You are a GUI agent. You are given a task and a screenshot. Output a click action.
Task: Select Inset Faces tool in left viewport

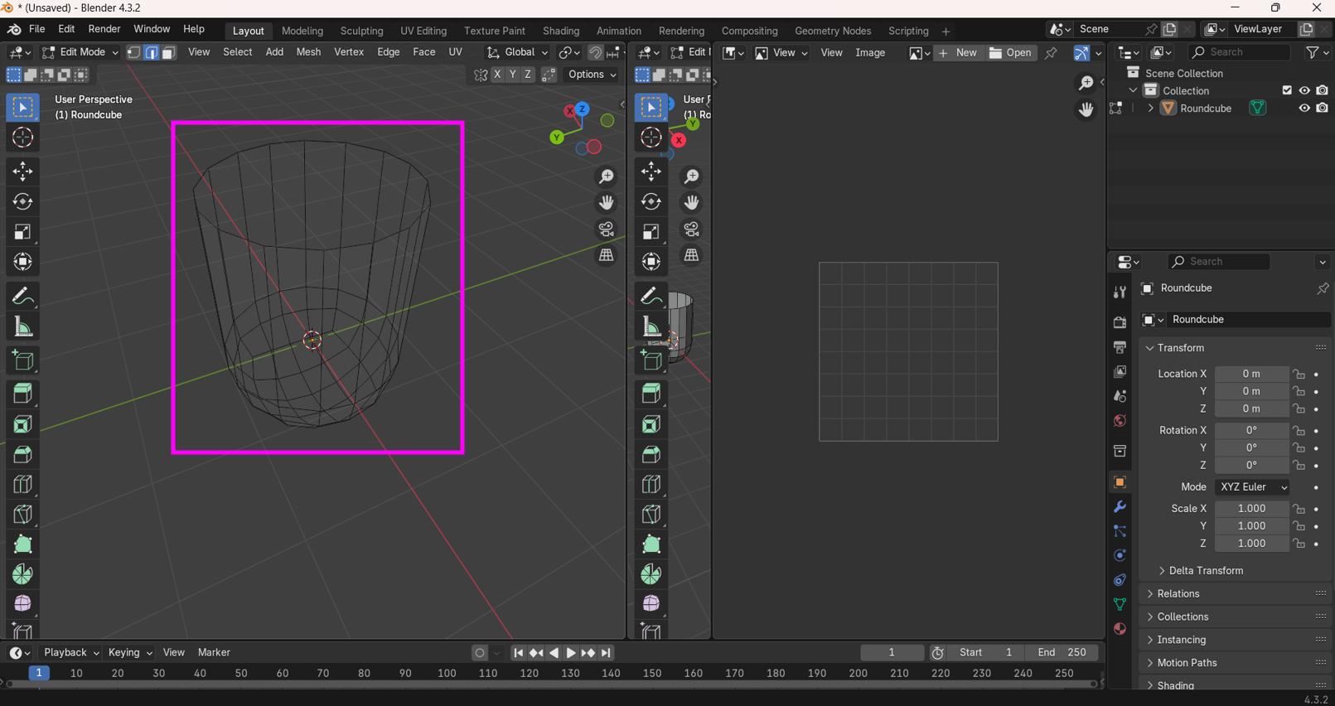pyautogui.click(x=22, y=424)
